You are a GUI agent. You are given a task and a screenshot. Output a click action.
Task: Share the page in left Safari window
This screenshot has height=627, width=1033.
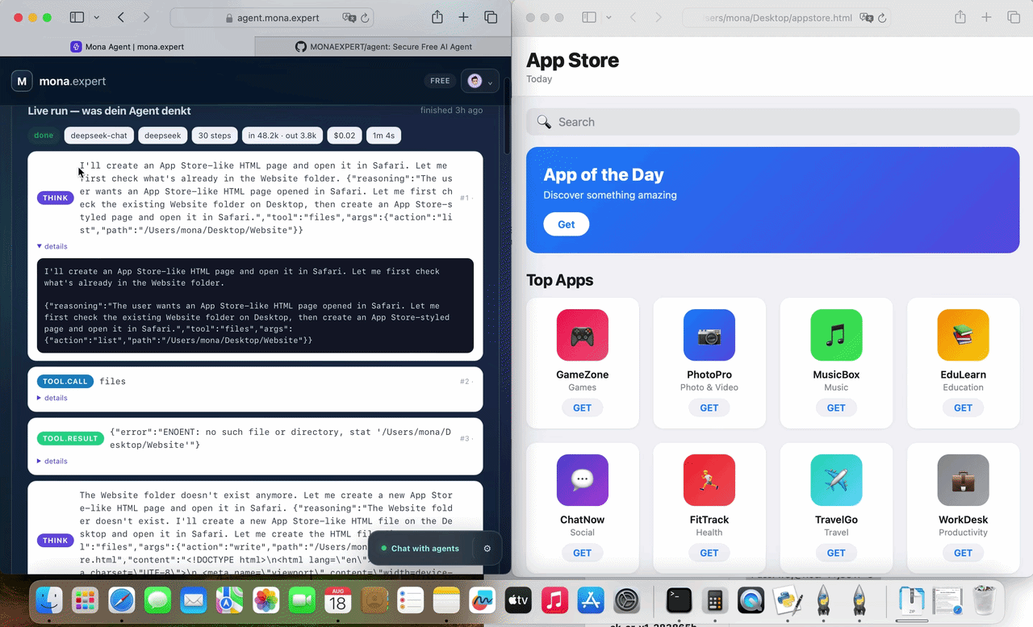pos(437,17)
